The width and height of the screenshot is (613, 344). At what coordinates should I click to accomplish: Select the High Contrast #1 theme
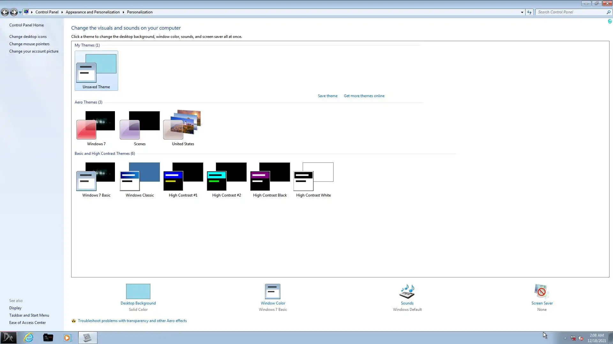coord(183,177)
